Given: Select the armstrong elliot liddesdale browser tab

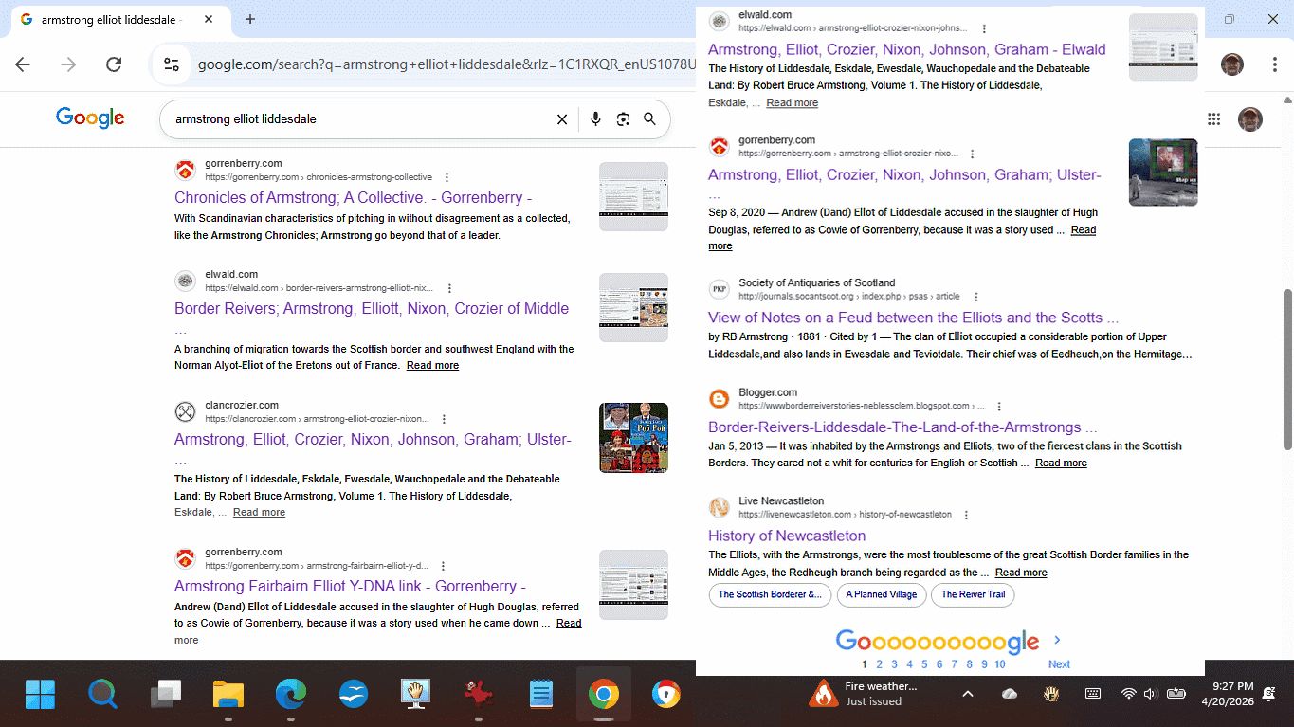Looking at the screenshot, I should [x=114, y=20].
